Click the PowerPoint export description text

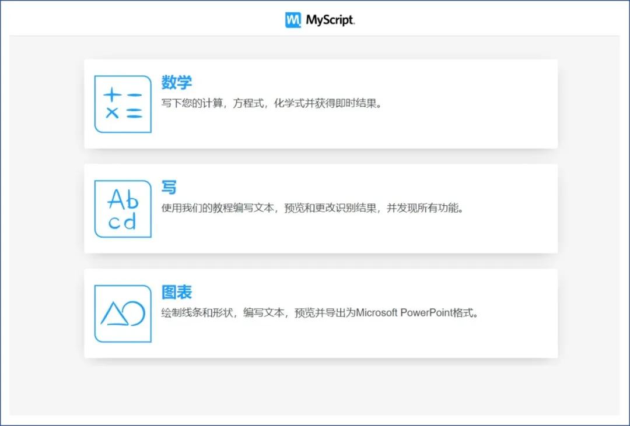point(318,312)
